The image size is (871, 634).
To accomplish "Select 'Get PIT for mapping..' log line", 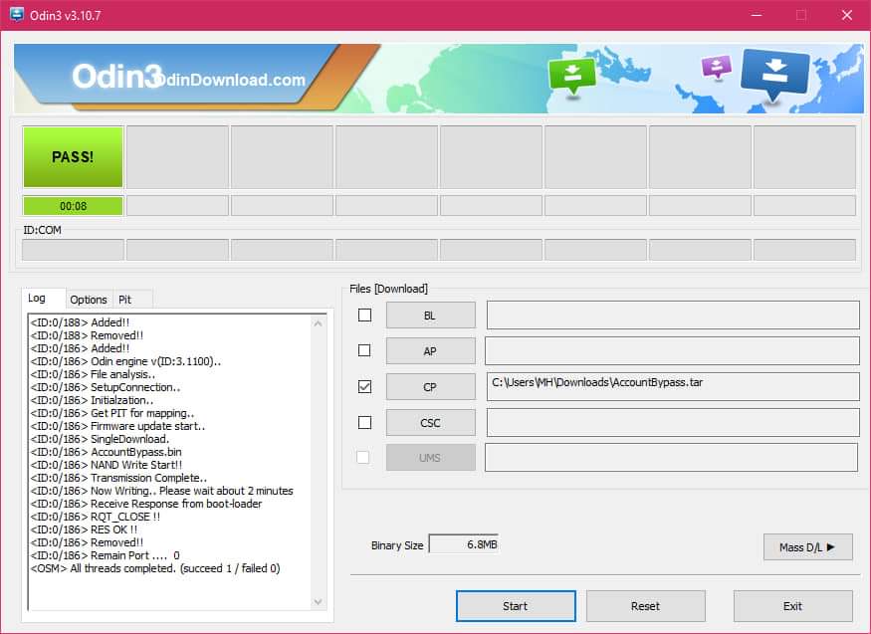I will click(112, 413).
